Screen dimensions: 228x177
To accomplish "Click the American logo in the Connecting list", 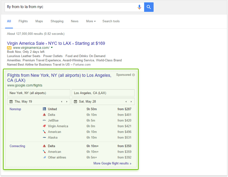I will 44,152.
